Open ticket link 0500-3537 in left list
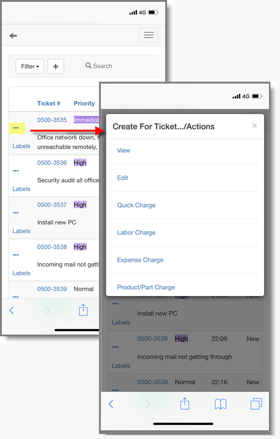 click(x=52, y=205)
